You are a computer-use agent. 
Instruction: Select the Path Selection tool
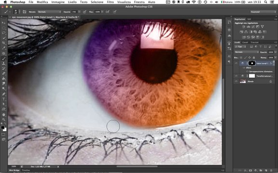(3, 104)
